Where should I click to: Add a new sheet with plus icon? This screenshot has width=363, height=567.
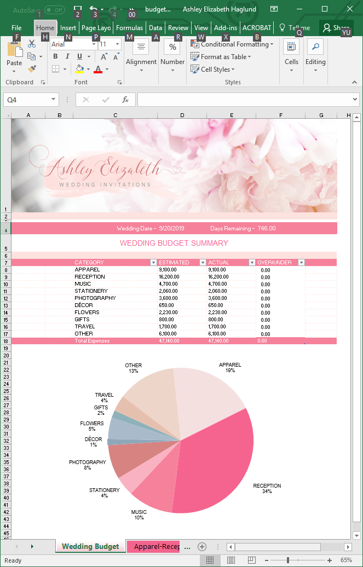click(203, 547)
